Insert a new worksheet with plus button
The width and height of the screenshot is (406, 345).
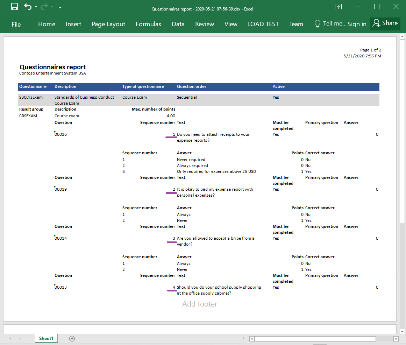coord(72,338)
